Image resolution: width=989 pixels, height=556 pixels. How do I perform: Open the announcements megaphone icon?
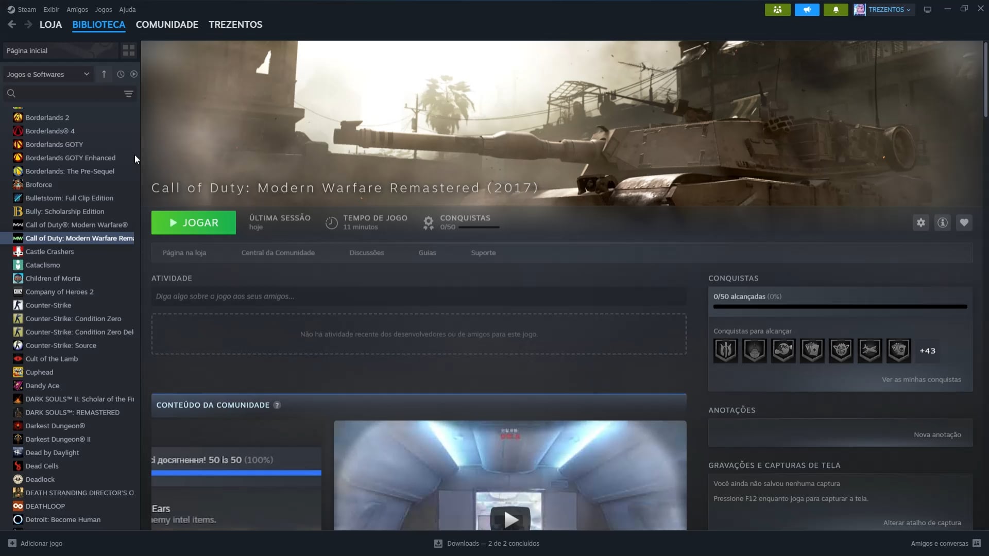pos(807,10)
